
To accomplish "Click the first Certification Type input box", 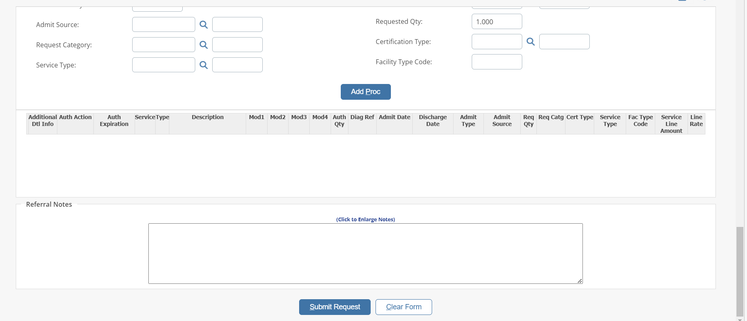I will tap(497, 42).
